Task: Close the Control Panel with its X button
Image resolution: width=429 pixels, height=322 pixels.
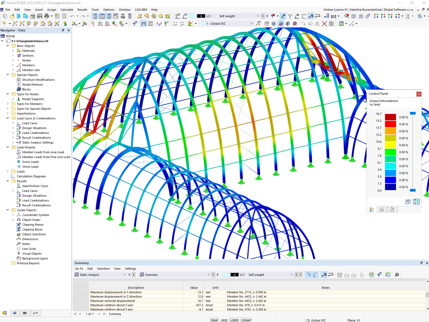Action: (419, 94)
